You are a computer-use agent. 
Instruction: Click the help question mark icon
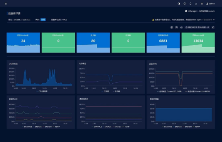coord(196,3)
